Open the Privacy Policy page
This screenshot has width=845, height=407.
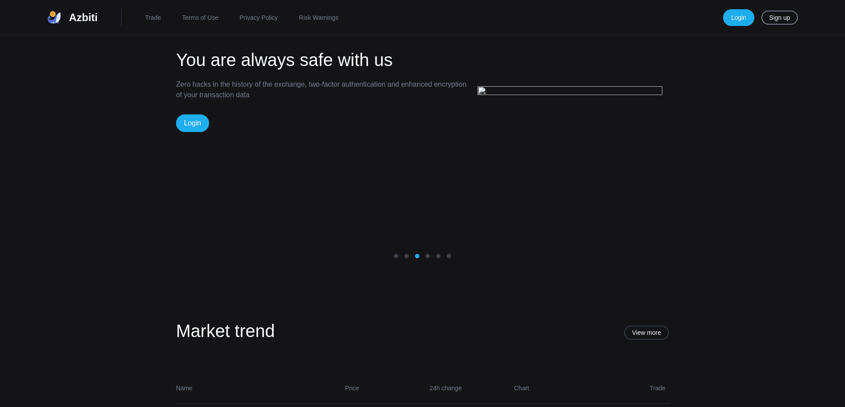258,18
